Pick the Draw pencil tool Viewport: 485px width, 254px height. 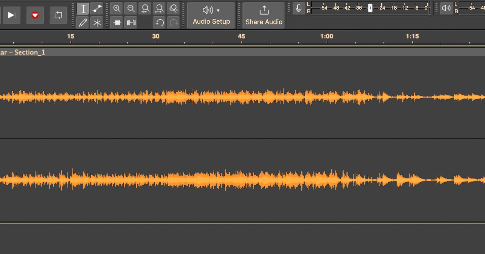click(x=83, y=23)
